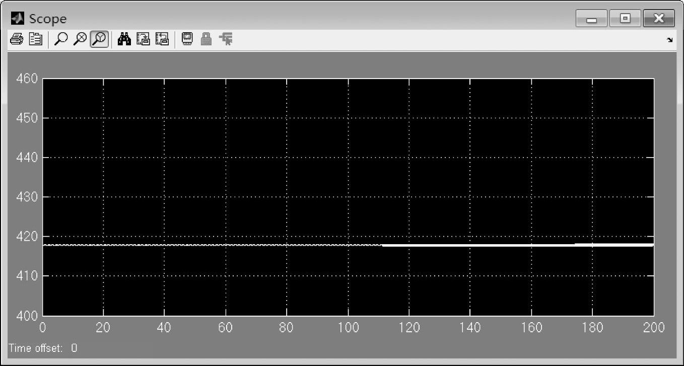Click the y-axis label 400
Viewport: 684px width, 366px height.
coord(27,316)
